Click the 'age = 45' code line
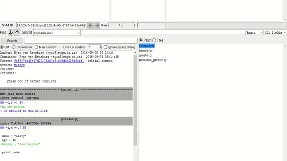The height and width of the screenshot is (161, 287). (9, 140)
